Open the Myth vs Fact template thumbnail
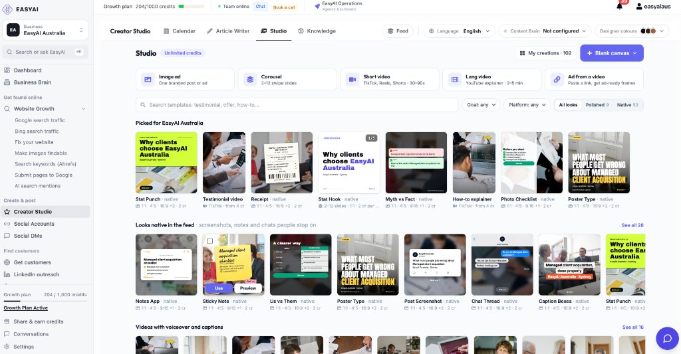Image resolution: width=681 pixels, height=354 pixels. 416,163
